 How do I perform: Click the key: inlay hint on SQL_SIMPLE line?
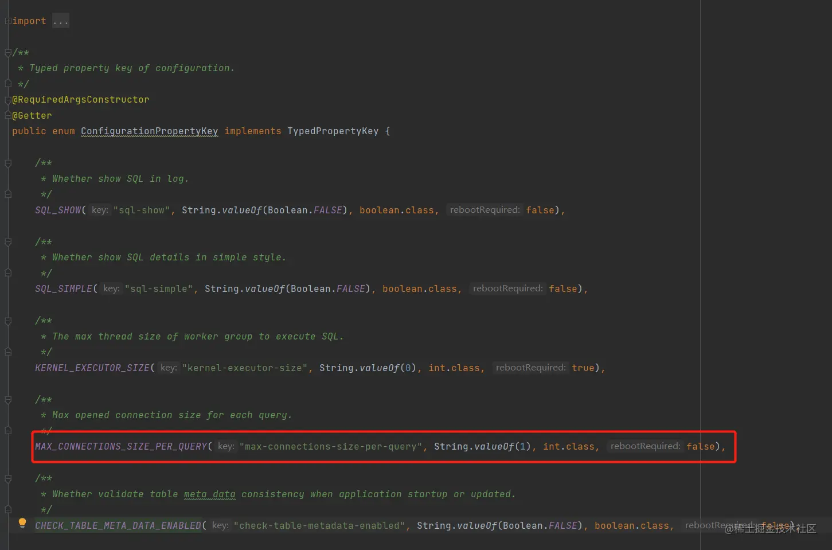click(111, 288)
